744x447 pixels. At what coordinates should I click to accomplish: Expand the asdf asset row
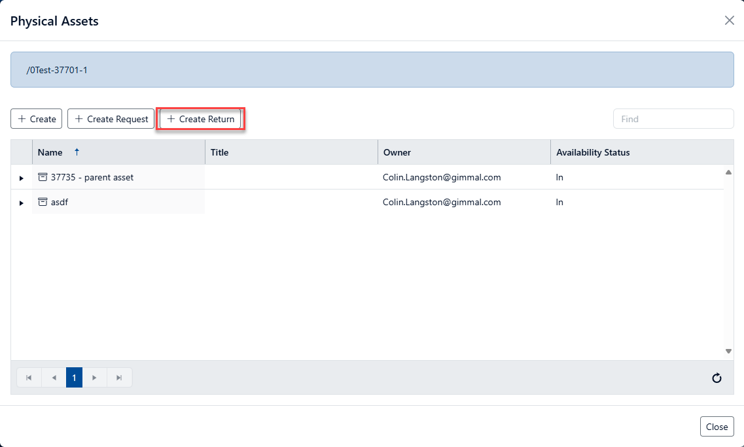tap(22, 203)
